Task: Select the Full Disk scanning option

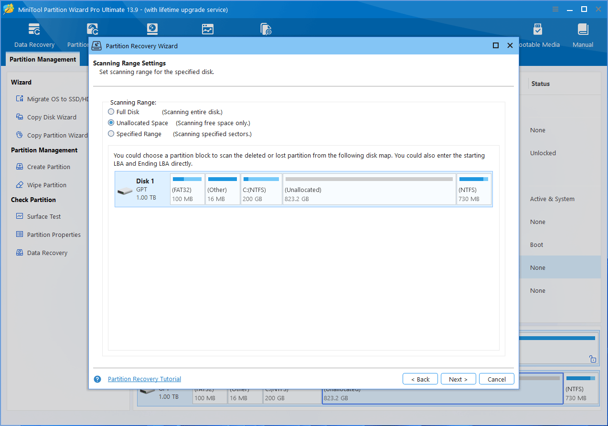Action: (x=111, y=112)
